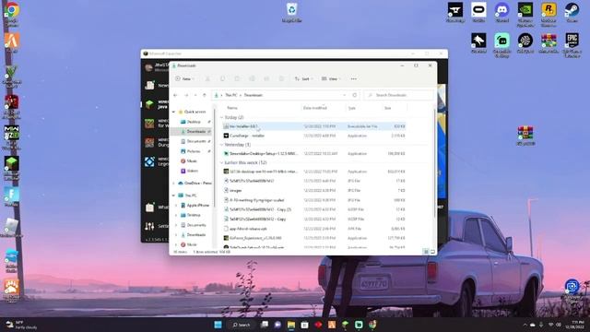Go back using Explorer's back arrow
This screenshot has height=332, width=590.
point(176,95)
